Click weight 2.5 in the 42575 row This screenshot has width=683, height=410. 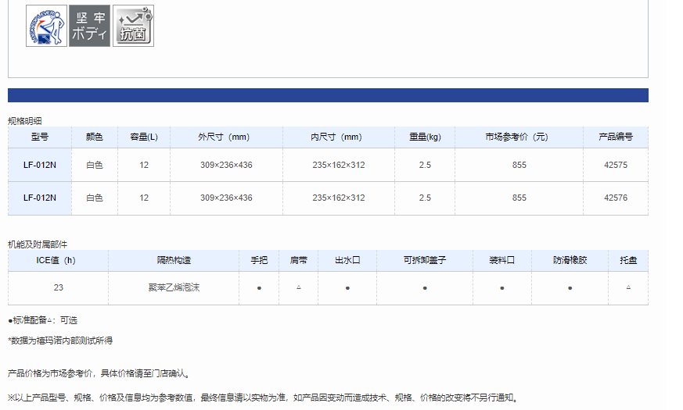tap(425, 166)
